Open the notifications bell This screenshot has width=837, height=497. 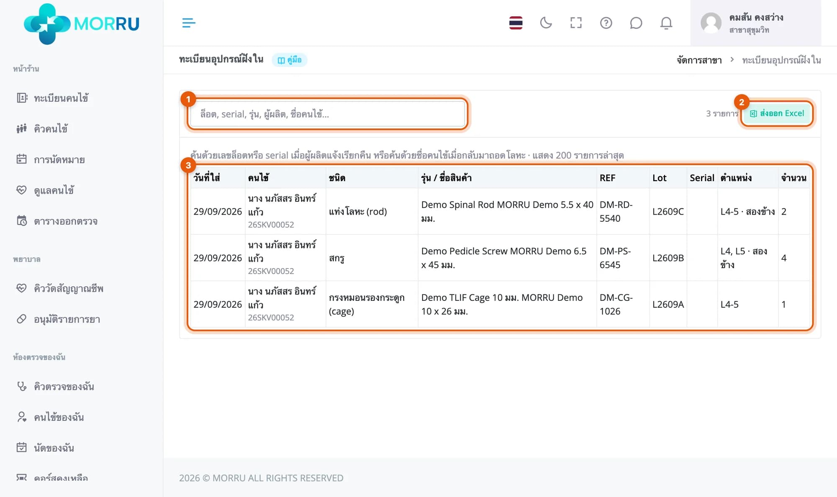coord(666,23)
